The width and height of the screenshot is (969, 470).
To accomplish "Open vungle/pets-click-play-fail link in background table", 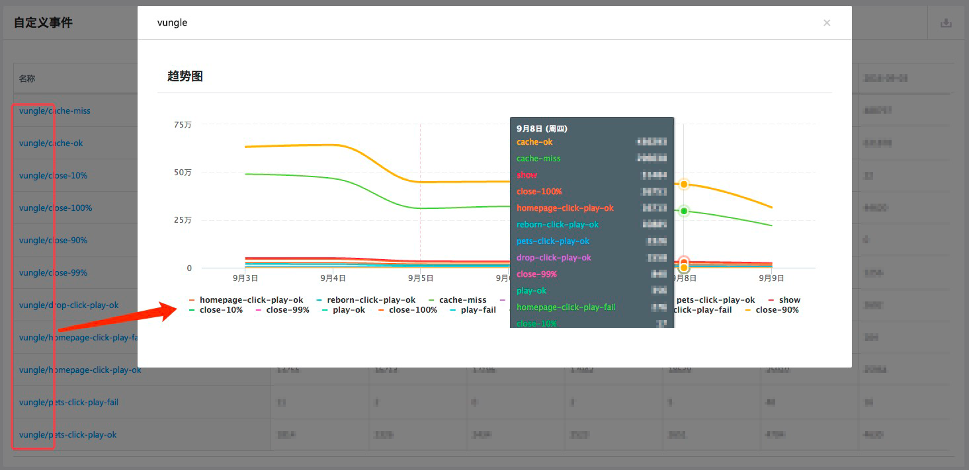I will pos(69,403).
